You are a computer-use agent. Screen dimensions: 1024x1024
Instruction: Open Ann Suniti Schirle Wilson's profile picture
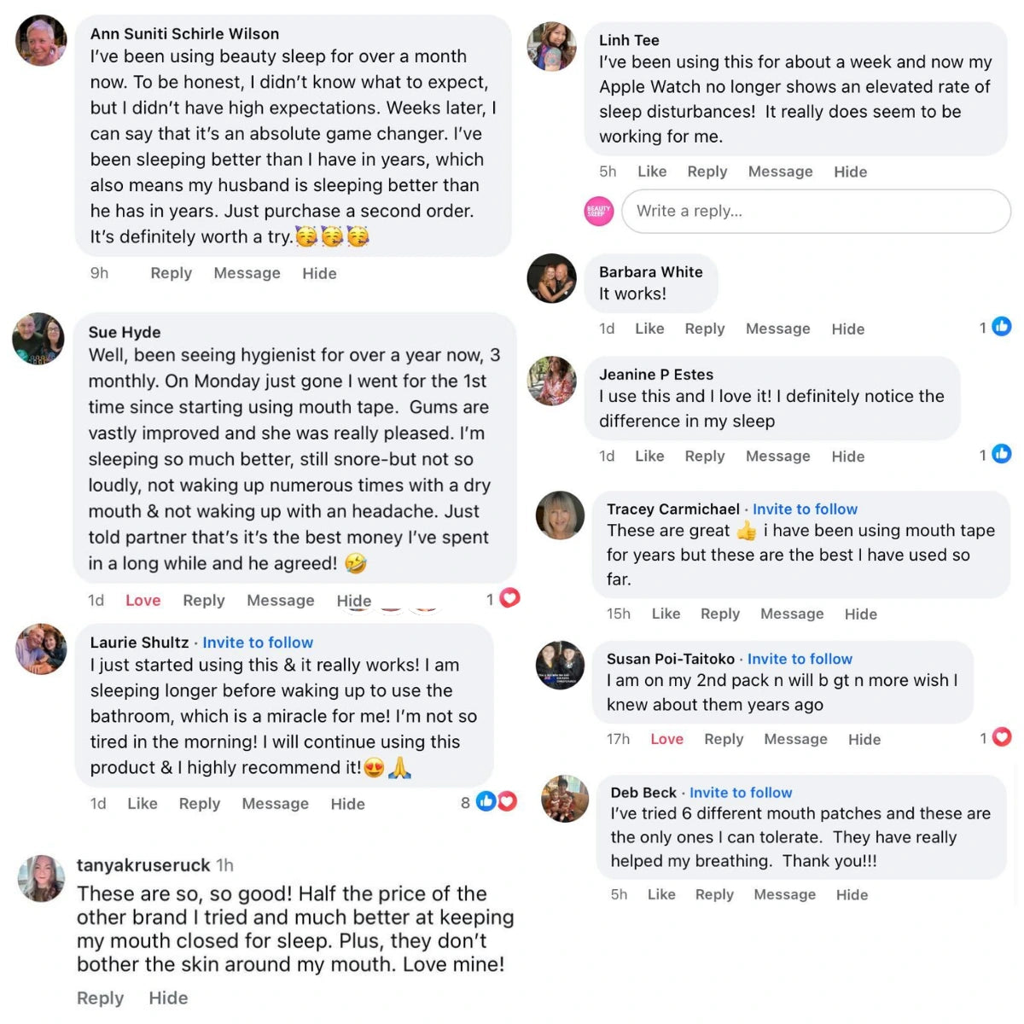[41, 42]
